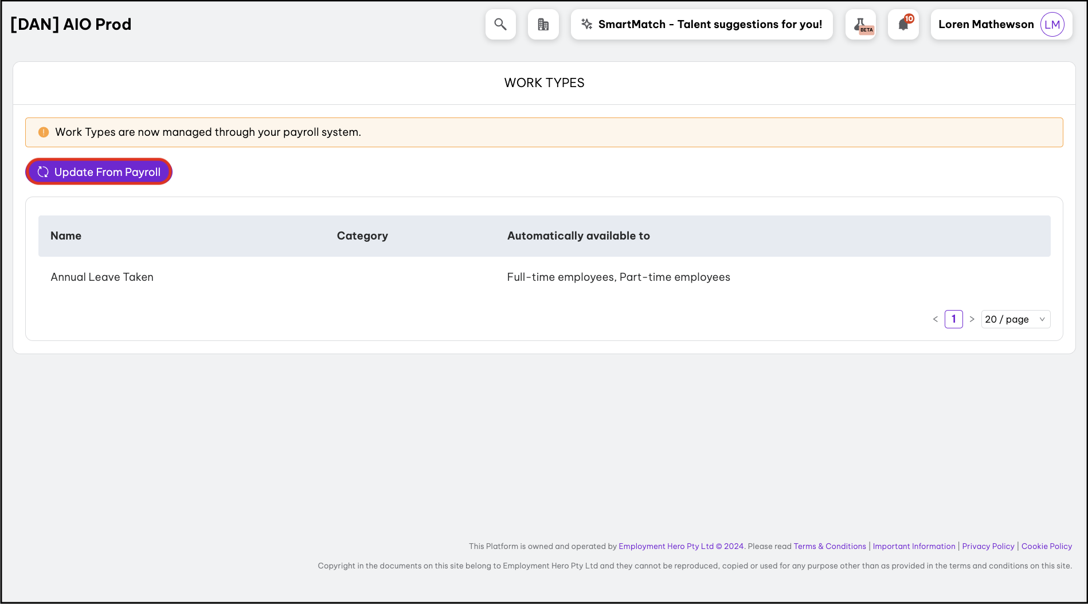Screen dimensions: 1088x604
Task: Open the search magnifier icon
Action: 500,25
